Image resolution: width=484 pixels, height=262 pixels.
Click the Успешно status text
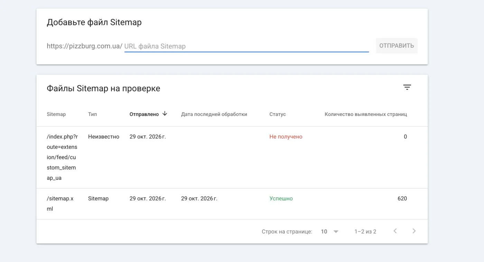point(281,199)
